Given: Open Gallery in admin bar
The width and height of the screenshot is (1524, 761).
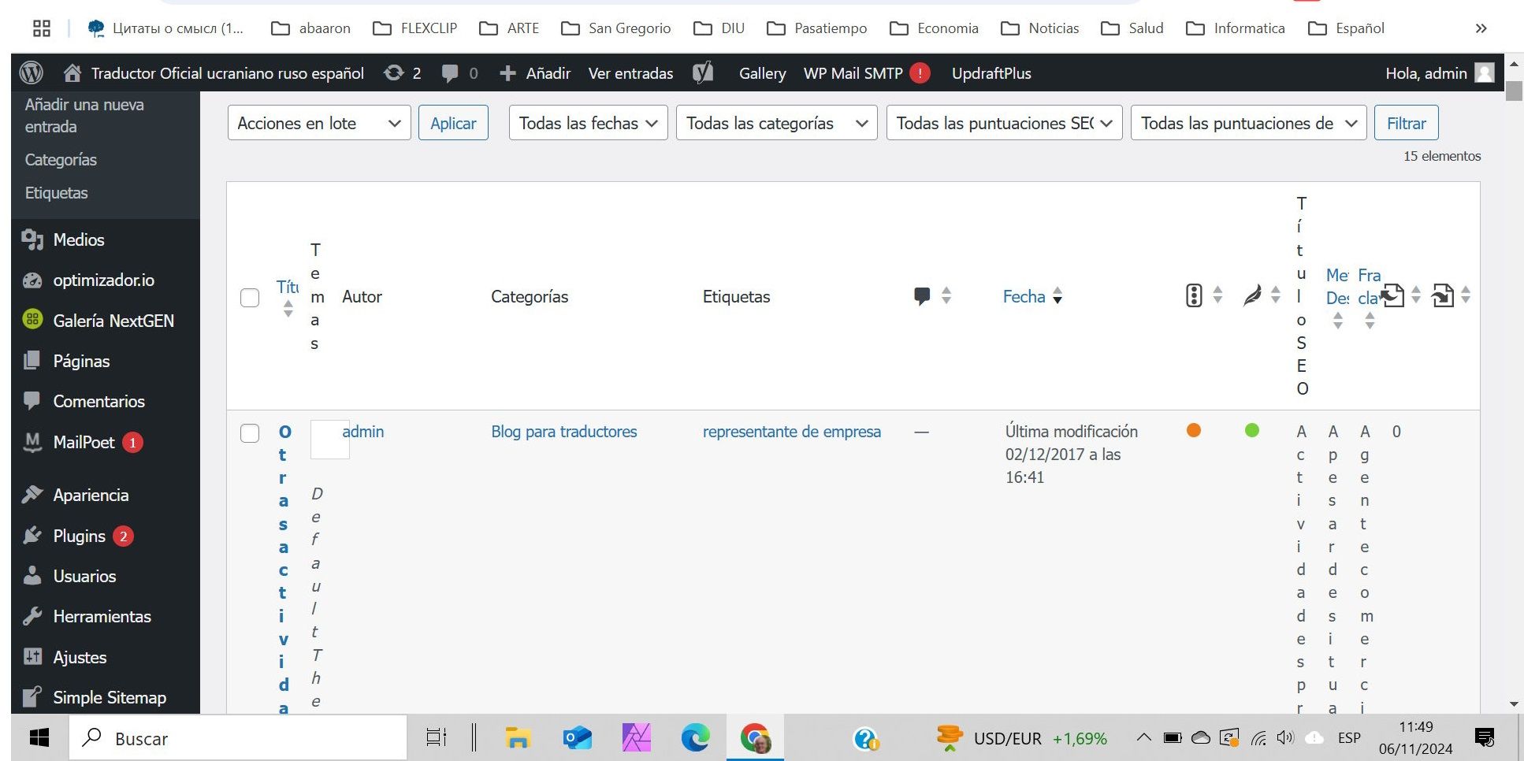Looking at the screenshot, I should 762,73.
